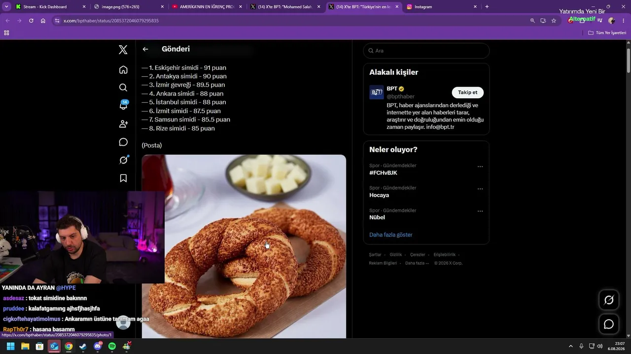Image resolution: width=631 pixels, height=354 pixels.
Task: Go back using the Gönderi arrow
Action: click(145, 49)
